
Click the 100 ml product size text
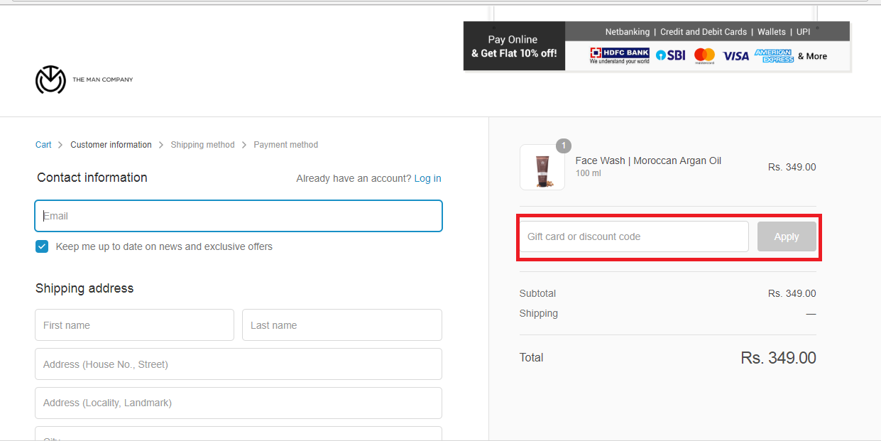coord(589,173)
